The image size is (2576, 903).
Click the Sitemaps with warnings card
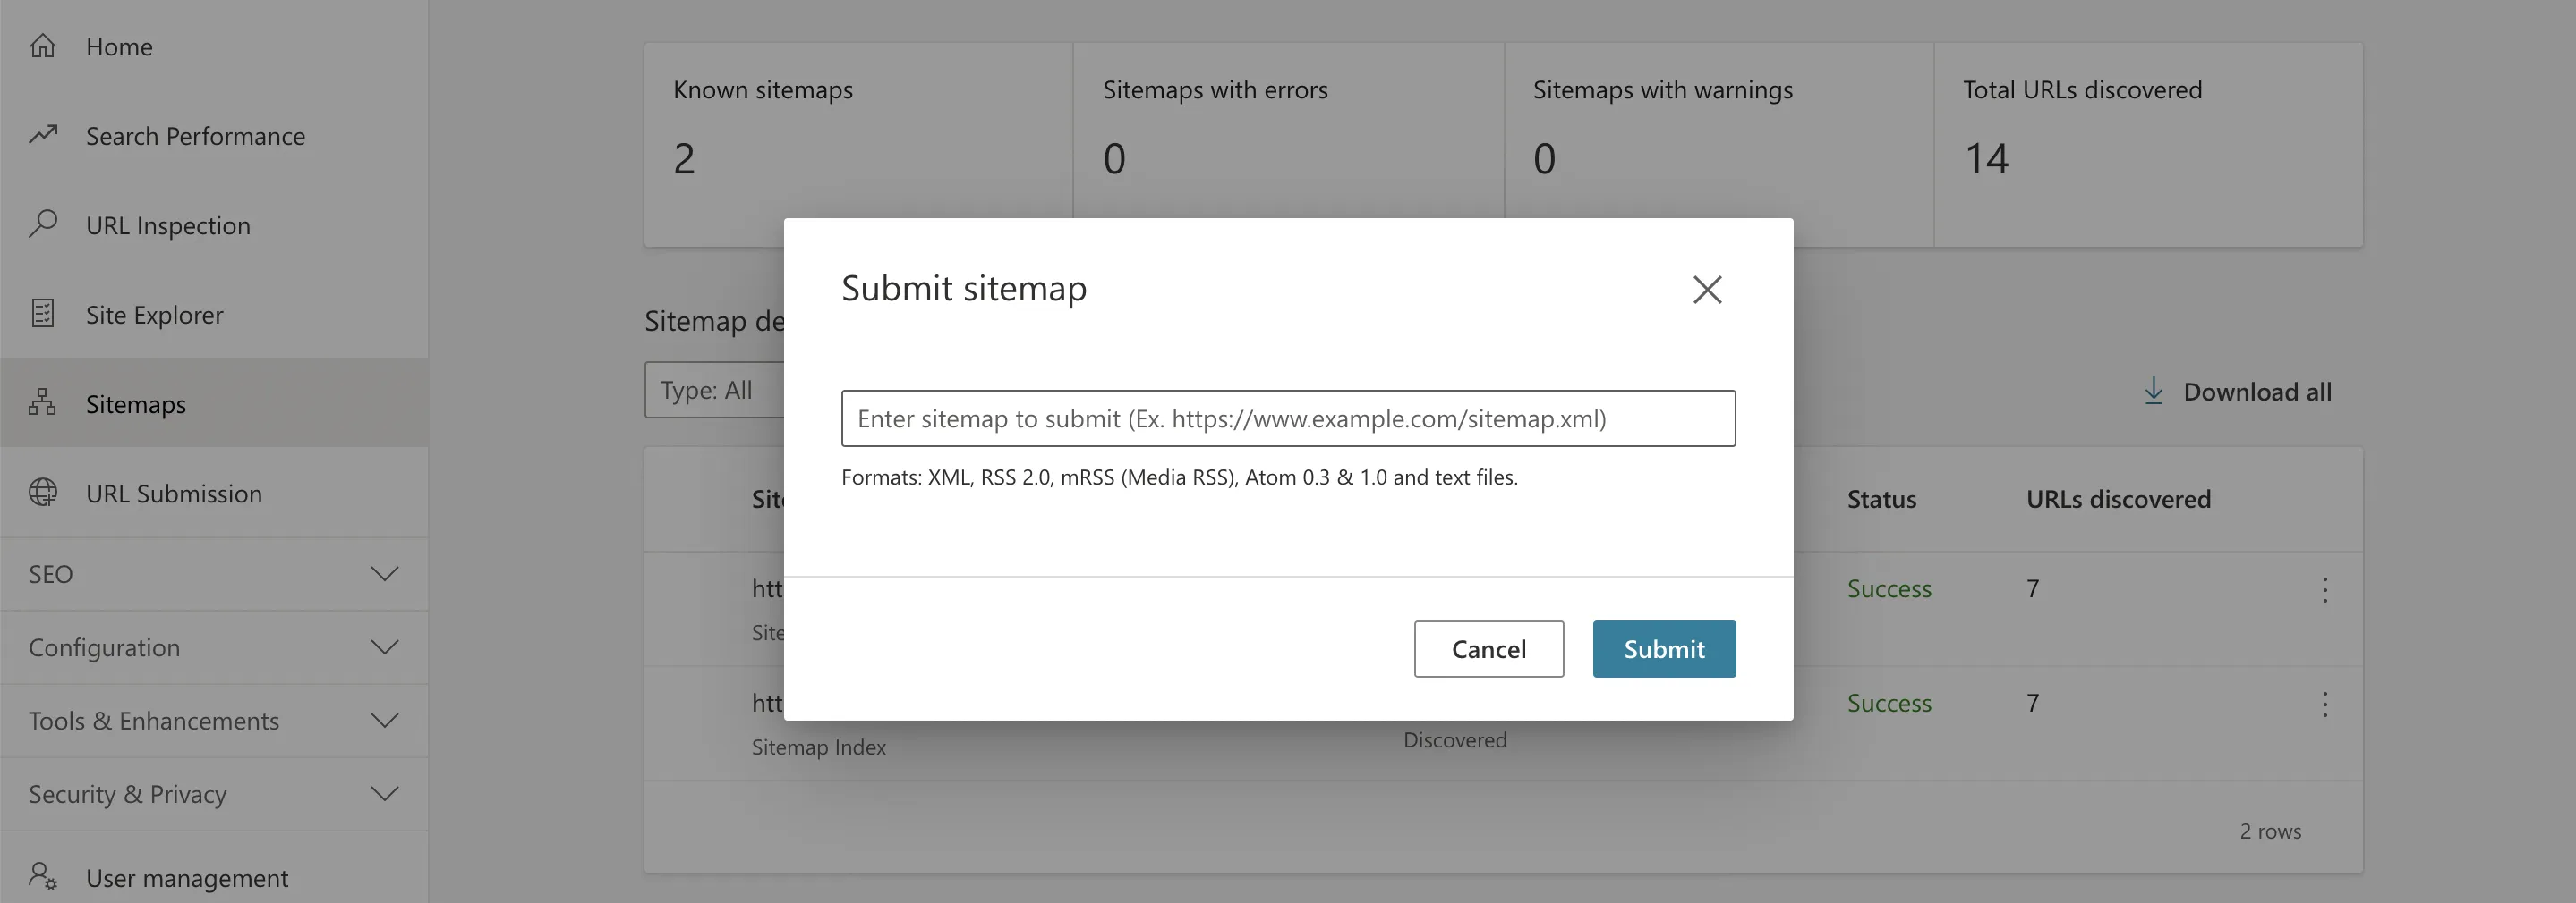coord(1719,144)
